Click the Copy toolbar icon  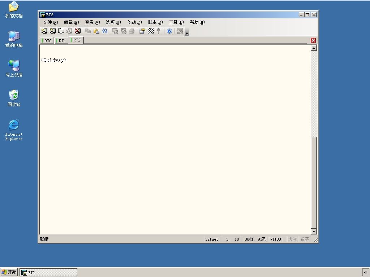click(88, 31)
